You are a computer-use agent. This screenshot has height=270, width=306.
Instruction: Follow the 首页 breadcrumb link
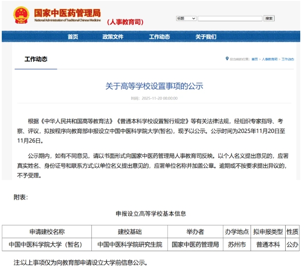click(x=255, y=59)
